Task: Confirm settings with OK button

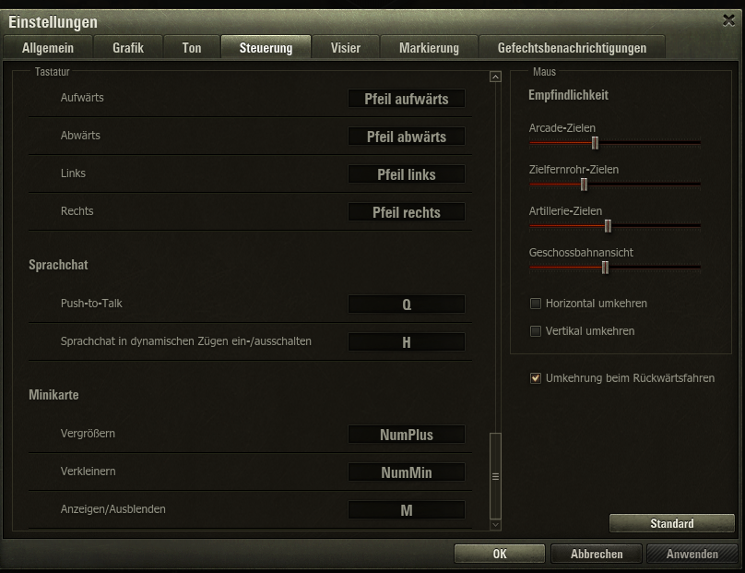Action: [x=500, y=554]
